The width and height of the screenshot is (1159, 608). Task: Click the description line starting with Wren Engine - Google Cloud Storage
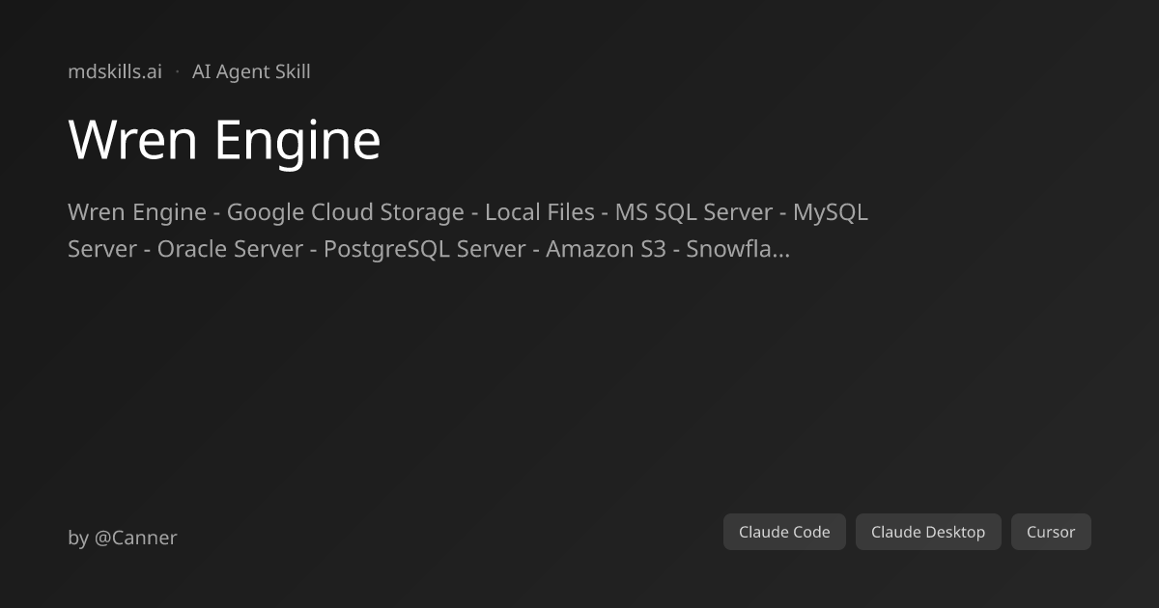467,212
